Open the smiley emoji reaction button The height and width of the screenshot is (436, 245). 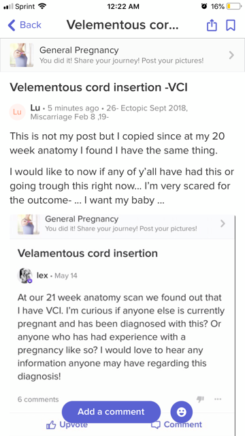pyautogui.click(x=182, y=411)
